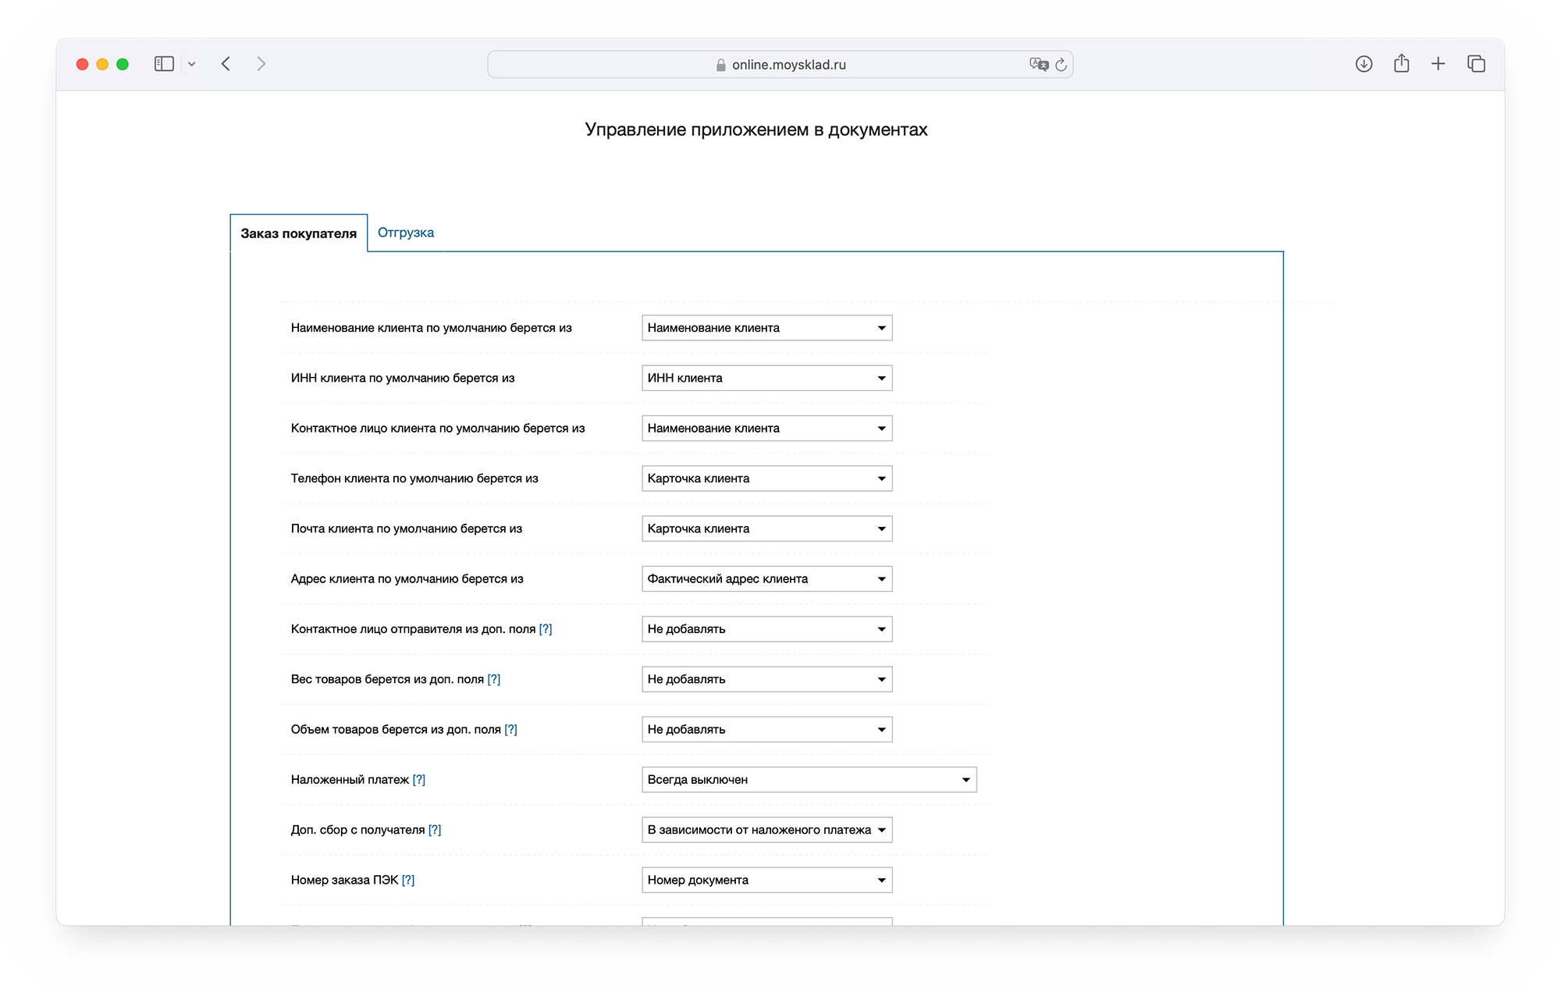Viewport: 1561px width, 1000px height.
Task: Open the downloads icon
Action: pos(1364,64)
